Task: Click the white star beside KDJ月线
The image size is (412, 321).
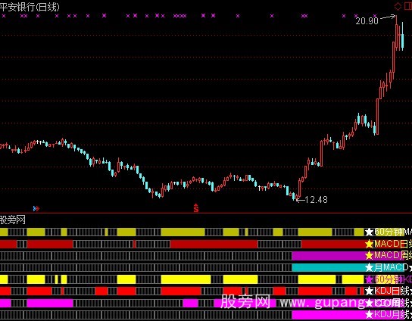Action: pos(369,314)
